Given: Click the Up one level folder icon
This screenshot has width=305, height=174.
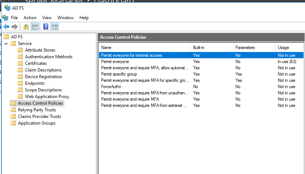Looking at the screenshot, I should pyautogui.click(x=26, y=27).
